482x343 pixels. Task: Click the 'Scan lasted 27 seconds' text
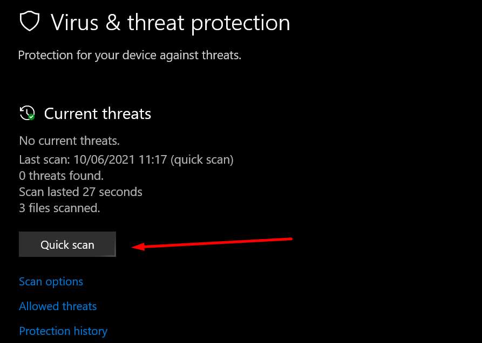click(x=80, y=192)
